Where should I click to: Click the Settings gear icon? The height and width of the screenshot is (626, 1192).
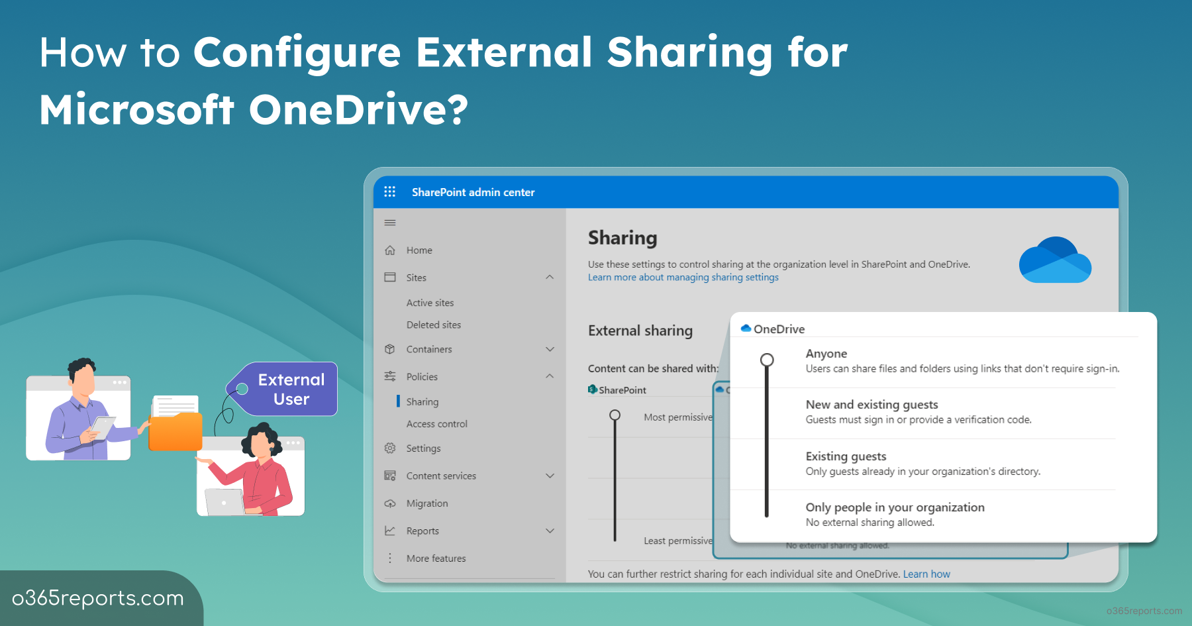point(390,448)
